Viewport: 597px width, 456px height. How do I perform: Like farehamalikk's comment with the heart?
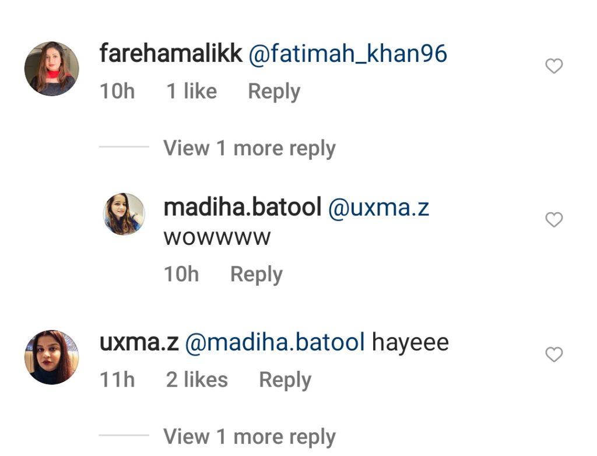tap(554, 66)
